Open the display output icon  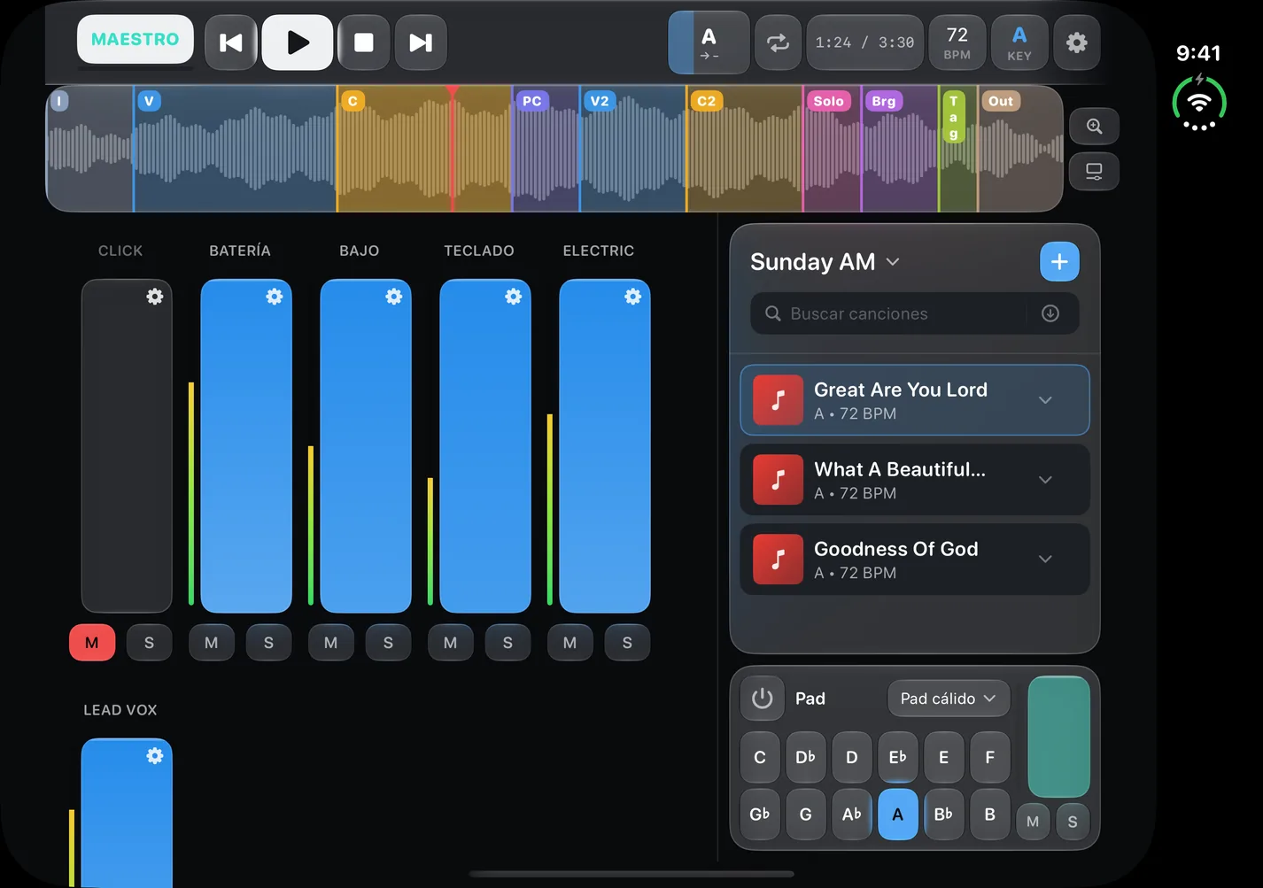point(1095,171)
